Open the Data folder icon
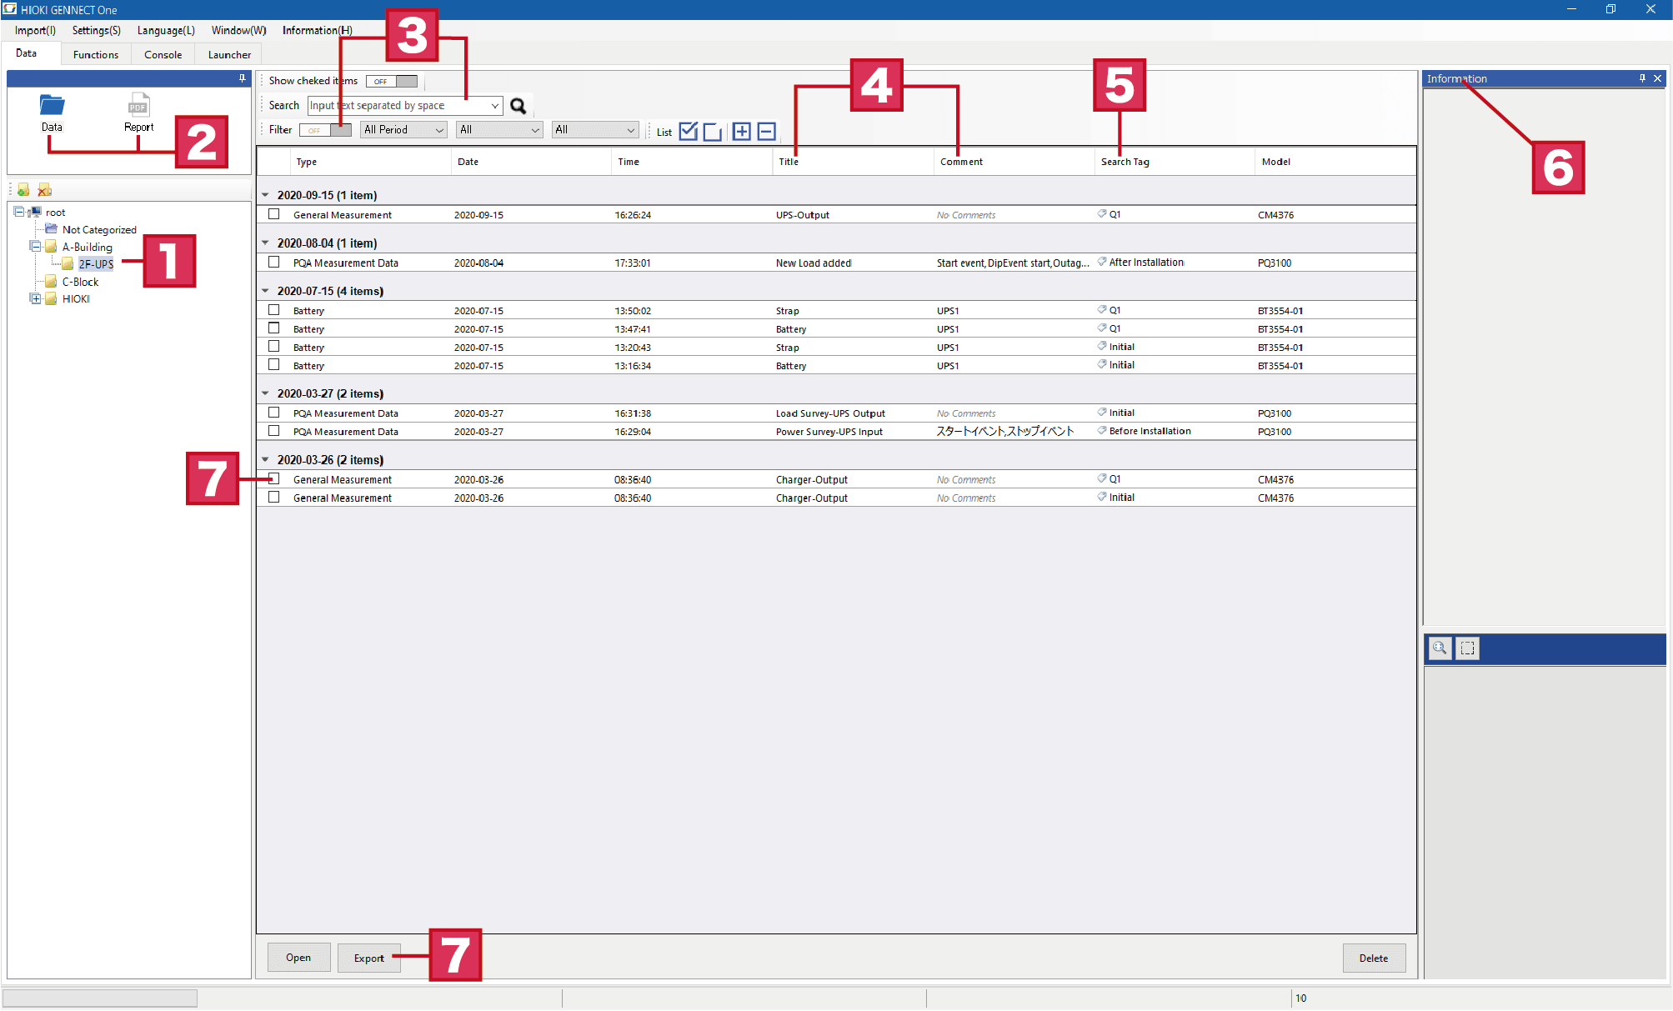The width and height of the screenshot is (1673, 1011). tap(52, 106)
